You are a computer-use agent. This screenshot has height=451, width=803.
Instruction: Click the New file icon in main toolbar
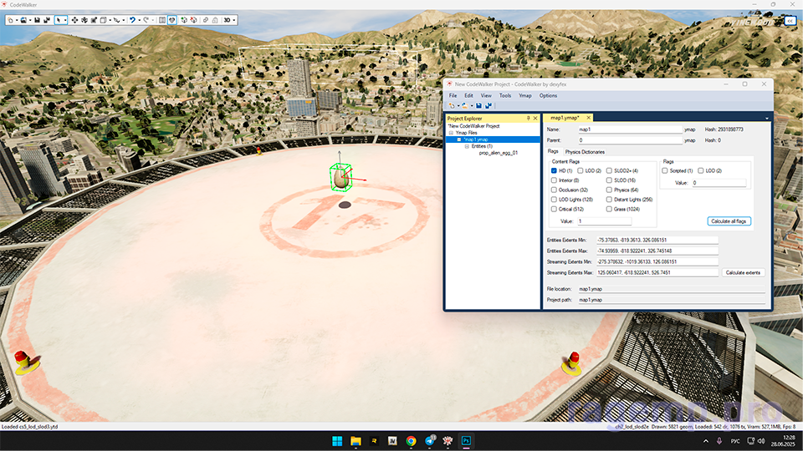coord(10,20)
